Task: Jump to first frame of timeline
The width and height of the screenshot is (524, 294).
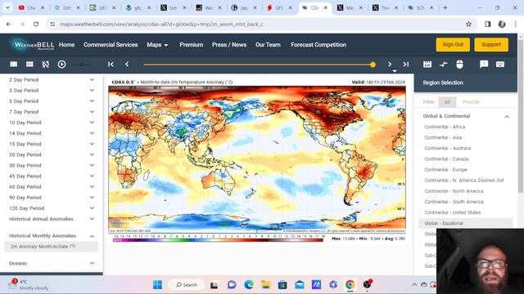Action: click(111, 64)
